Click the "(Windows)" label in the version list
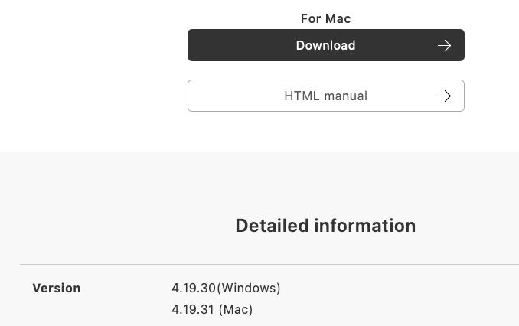This screenshot has height=326, width=519. (x=249, y=289)
